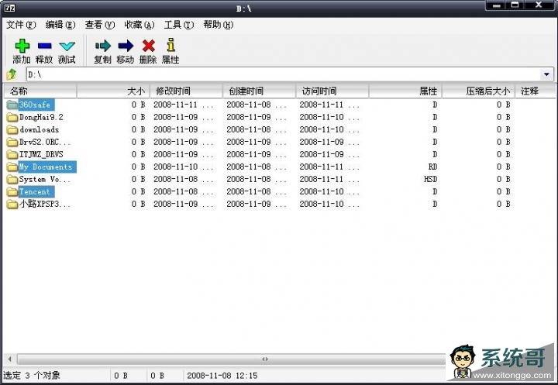Click the Tencent folder icon
This screenshot has width=558, height=385.
pos(12,192)
